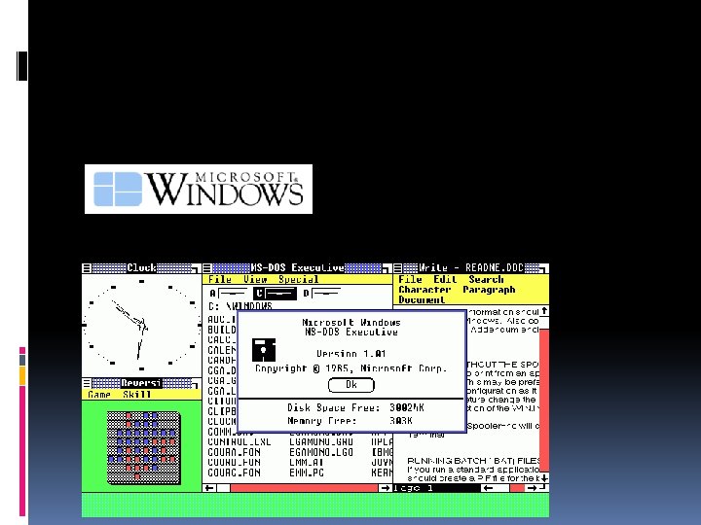701x525 pixels.
Task: Click the Clock window zoom box icon
Action: pyautogui.click(x=196, y=268)
